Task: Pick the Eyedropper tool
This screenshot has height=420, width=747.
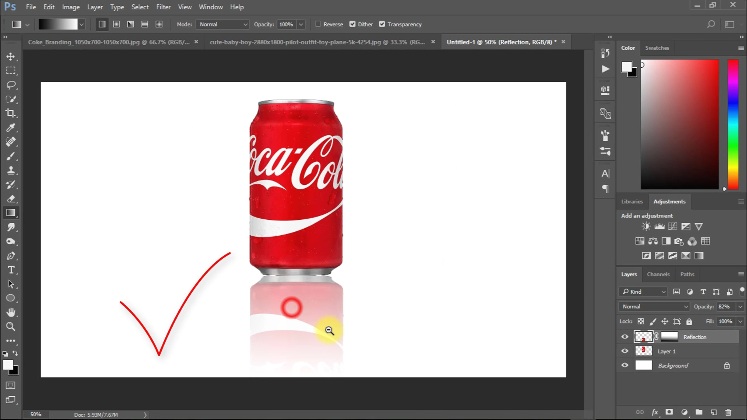Action: [11, 128]
